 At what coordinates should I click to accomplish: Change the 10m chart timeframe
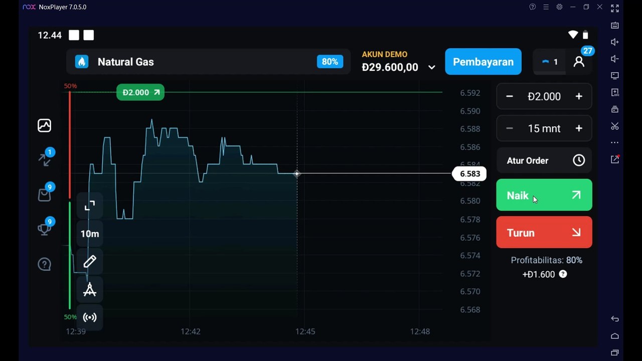click(90, 234)
